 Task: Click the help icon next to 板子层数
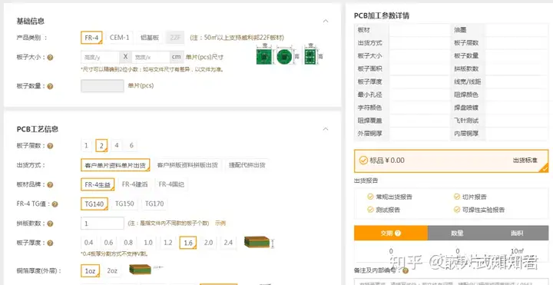[x=50, y=146]
